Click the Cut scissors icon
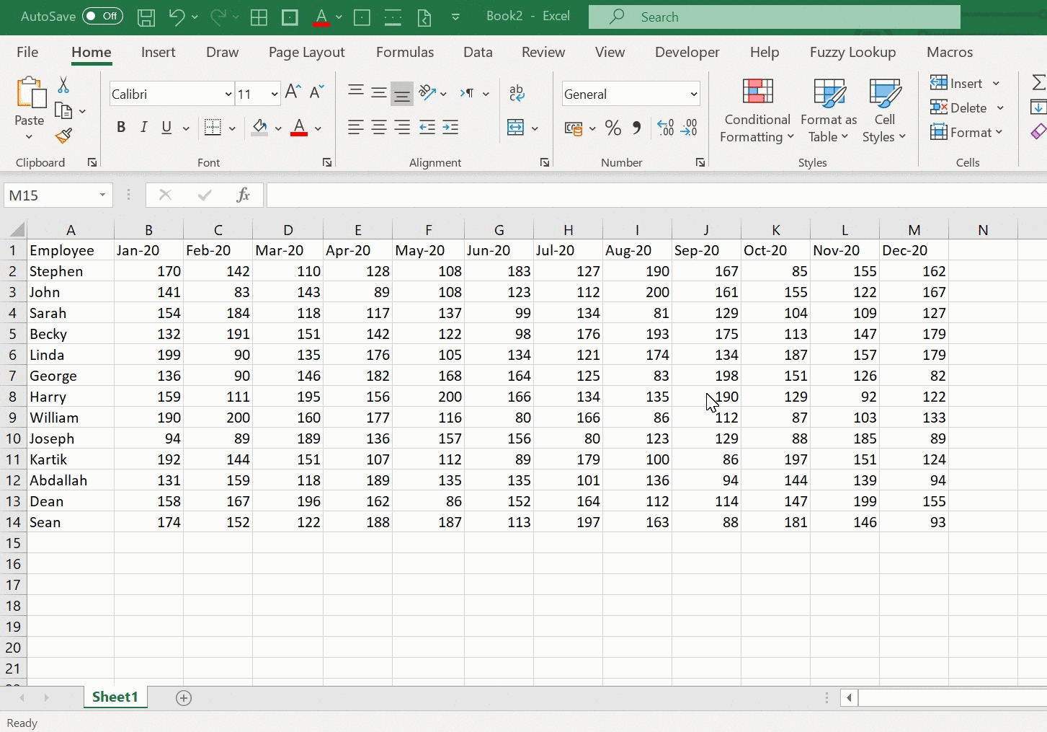The height and width of the screenshot is (732, 1047). click(63, 85)
